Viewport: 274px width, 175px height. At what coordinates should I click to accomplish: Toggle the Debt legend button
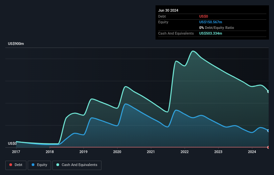pos(16,165)
